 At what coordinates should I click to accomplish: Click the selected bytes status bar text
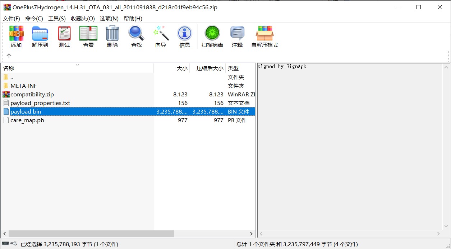[69, 244]
